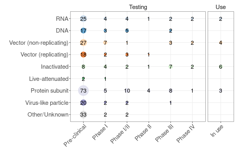This screenshot has width=236, height=157.
Task: Click the non-replicating vector pre-clinical bubble, 27
Action: (x=83, y=43)
